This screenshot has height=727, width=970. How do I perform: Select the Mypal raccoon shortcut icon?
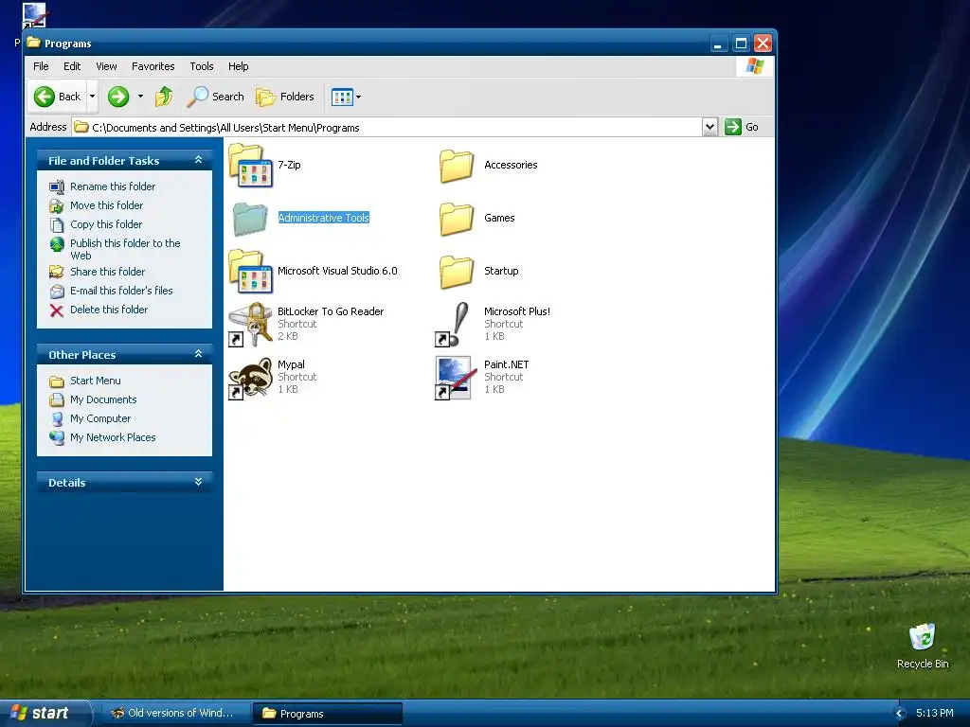250,378
